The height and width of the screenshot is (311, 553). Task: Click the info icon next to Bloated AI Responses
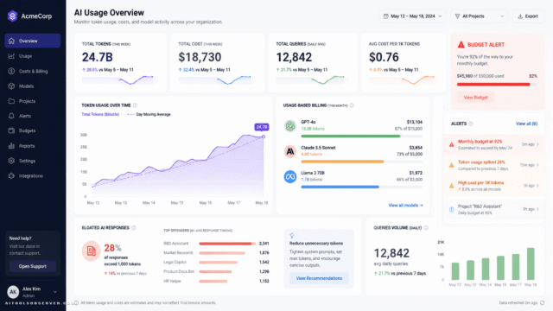[x=134, y=228]
